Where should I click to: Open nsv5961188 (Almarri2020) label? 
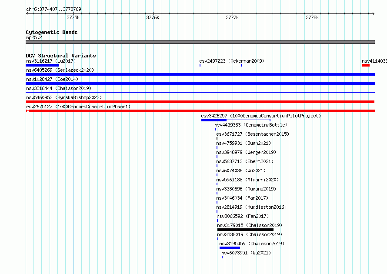click(247, 180)
